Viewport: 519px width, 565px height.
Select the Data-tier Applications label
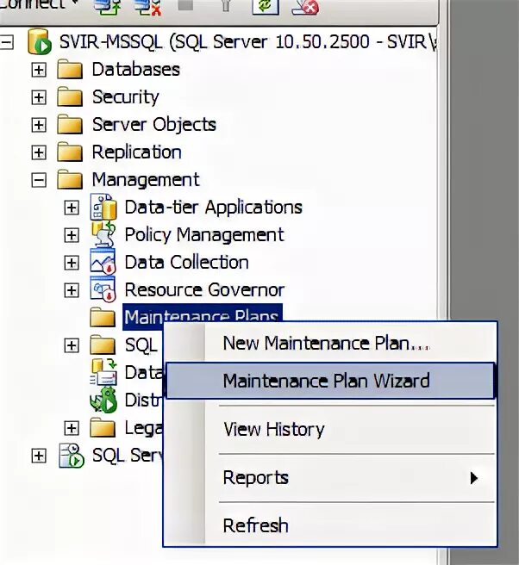[x=214, y=208]
